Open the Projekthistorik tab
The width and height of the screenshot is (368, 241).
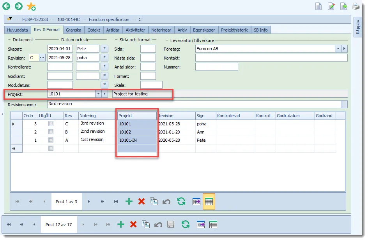234,30
